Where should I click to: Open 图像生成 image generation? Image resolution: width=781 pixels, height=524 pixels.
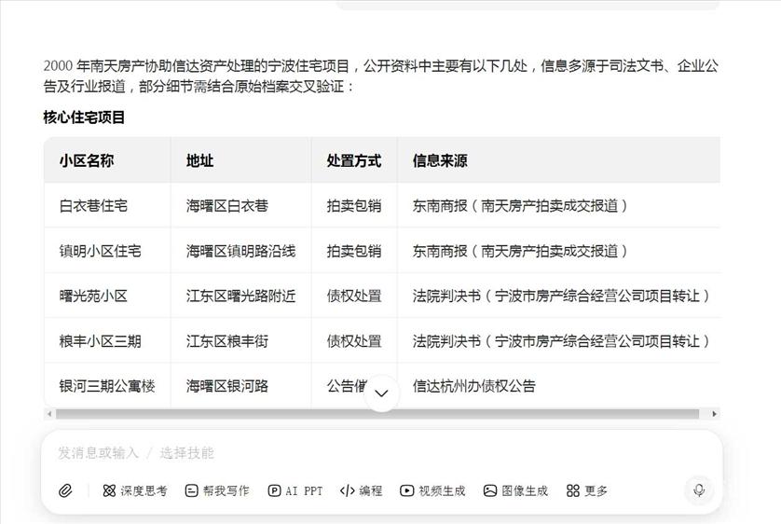515,490
